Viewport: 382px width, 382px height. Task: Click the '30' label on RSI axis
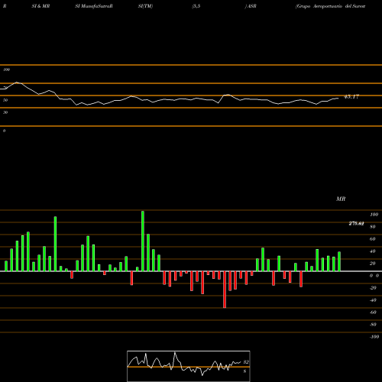[5, 112]
